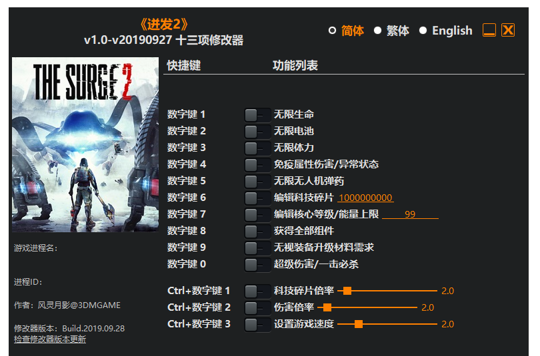Click the 99 core level value field

point(410,214)
